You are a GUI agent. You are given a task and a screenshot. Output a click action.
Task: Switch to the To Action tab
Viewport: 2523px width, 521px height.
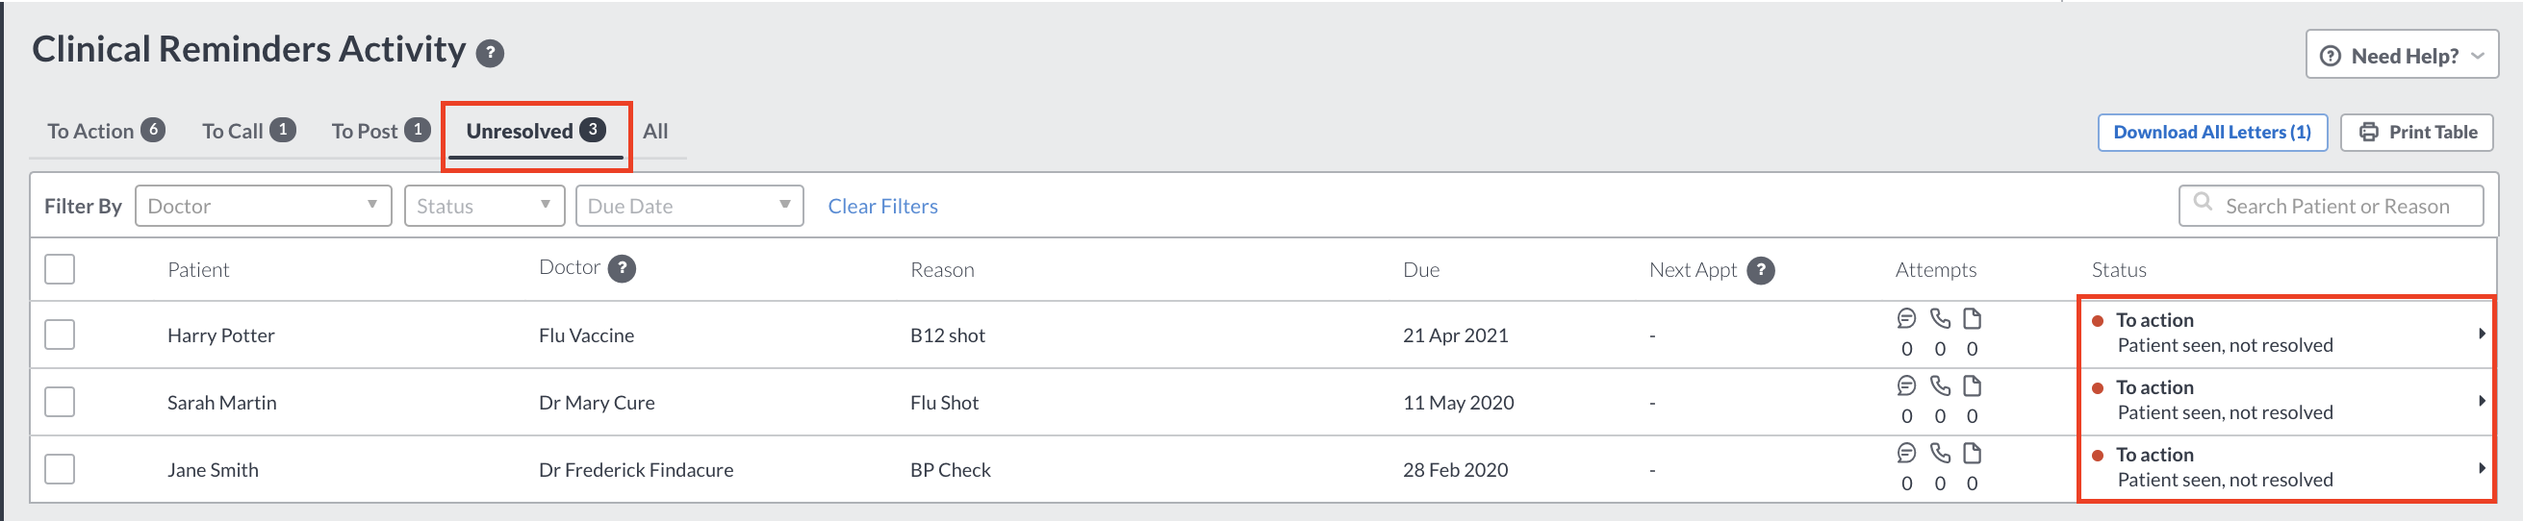(x=106, y=132)
